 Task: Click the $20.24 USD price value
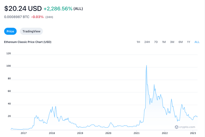(x=23, y=9)
